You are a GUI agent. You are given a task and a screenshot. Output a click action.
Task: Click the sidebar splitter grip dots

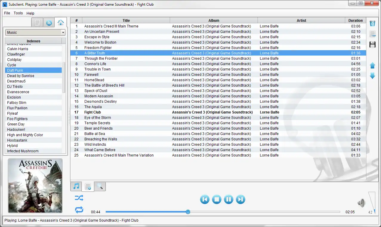69,116
